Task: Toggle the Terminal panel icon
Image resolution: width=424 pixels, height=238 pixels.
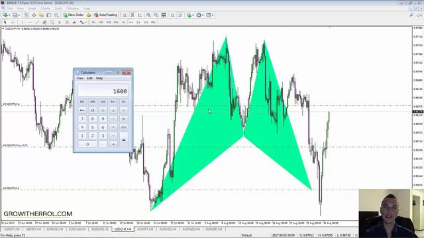Action: click(48, 15)
